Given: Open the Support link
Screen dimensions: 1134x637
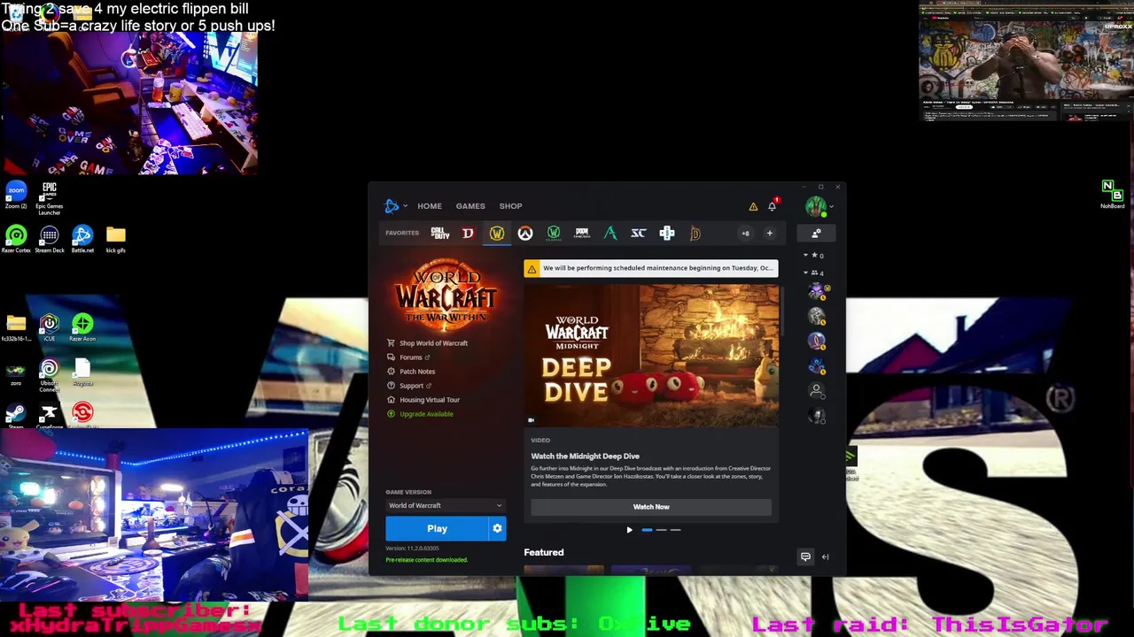Looking at the screenshot, I should [408, 386].
